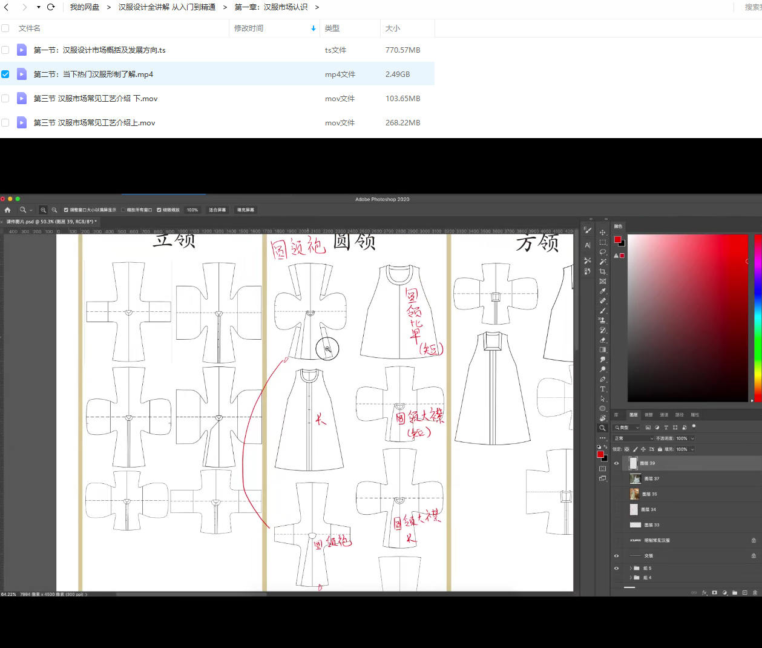Expand the 组 5 layer group
Screen dimensions: 762x648
630,568
